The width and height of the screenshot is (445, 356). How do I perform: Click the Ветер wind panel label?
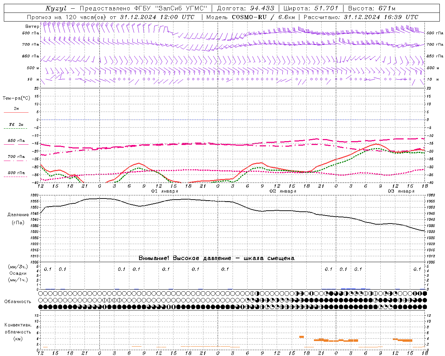(x=32, y=26)
